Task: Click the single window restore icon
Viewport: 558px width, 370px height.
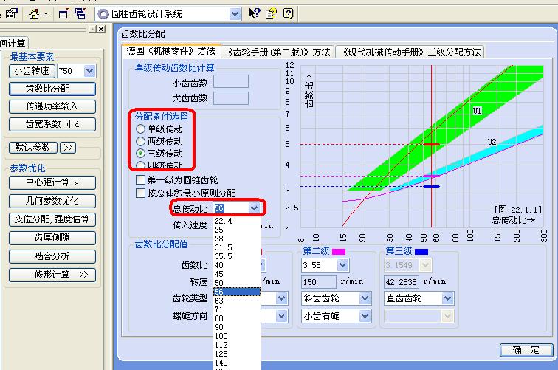Action: (x=63, y=14)
